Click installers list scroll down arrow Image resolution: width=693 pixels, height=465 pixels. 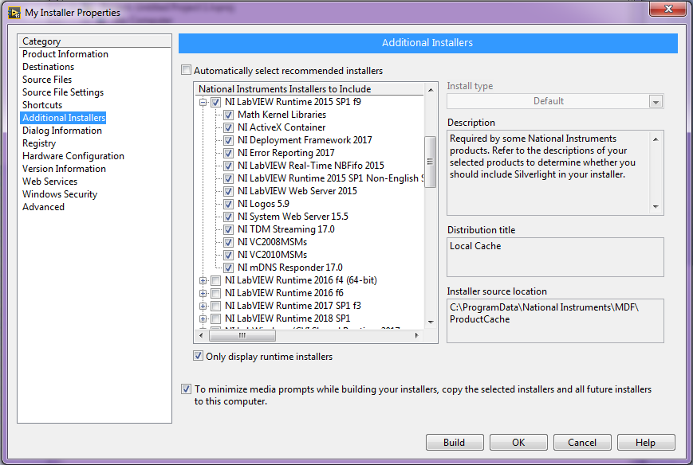pyautogui.click(x=431, y=322)
